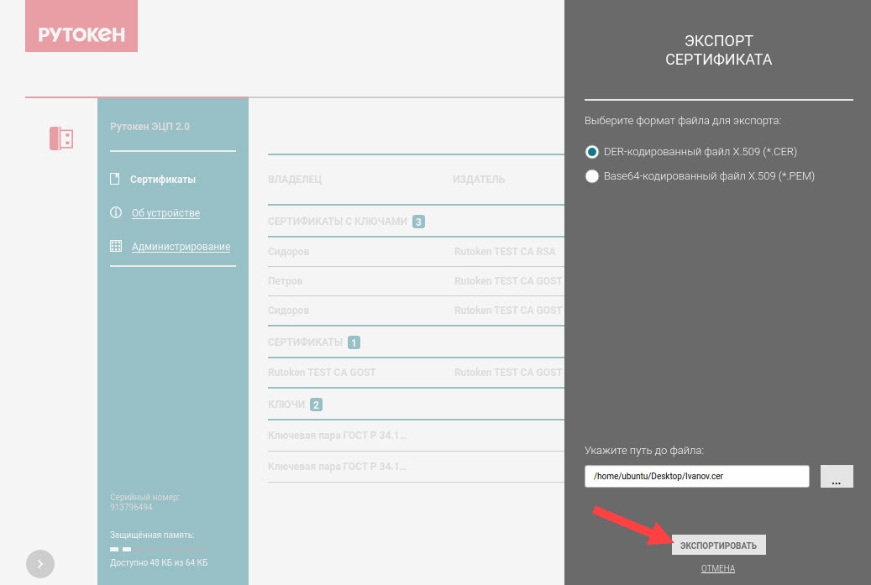871x585 pixels.
Task: Expand sidebar with round arrow button
Action: point(40,564)
